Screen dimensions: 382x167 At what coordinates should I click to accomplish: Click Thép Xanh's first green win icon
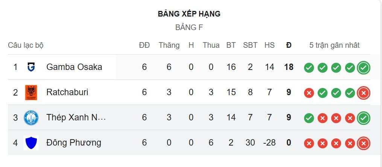(309, 118)
